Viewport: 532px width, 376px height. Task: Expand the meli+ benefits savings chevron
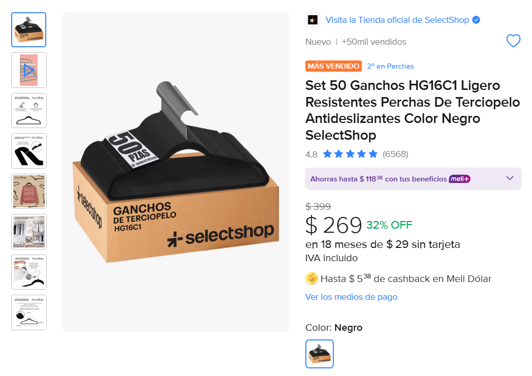click(510, 178)
